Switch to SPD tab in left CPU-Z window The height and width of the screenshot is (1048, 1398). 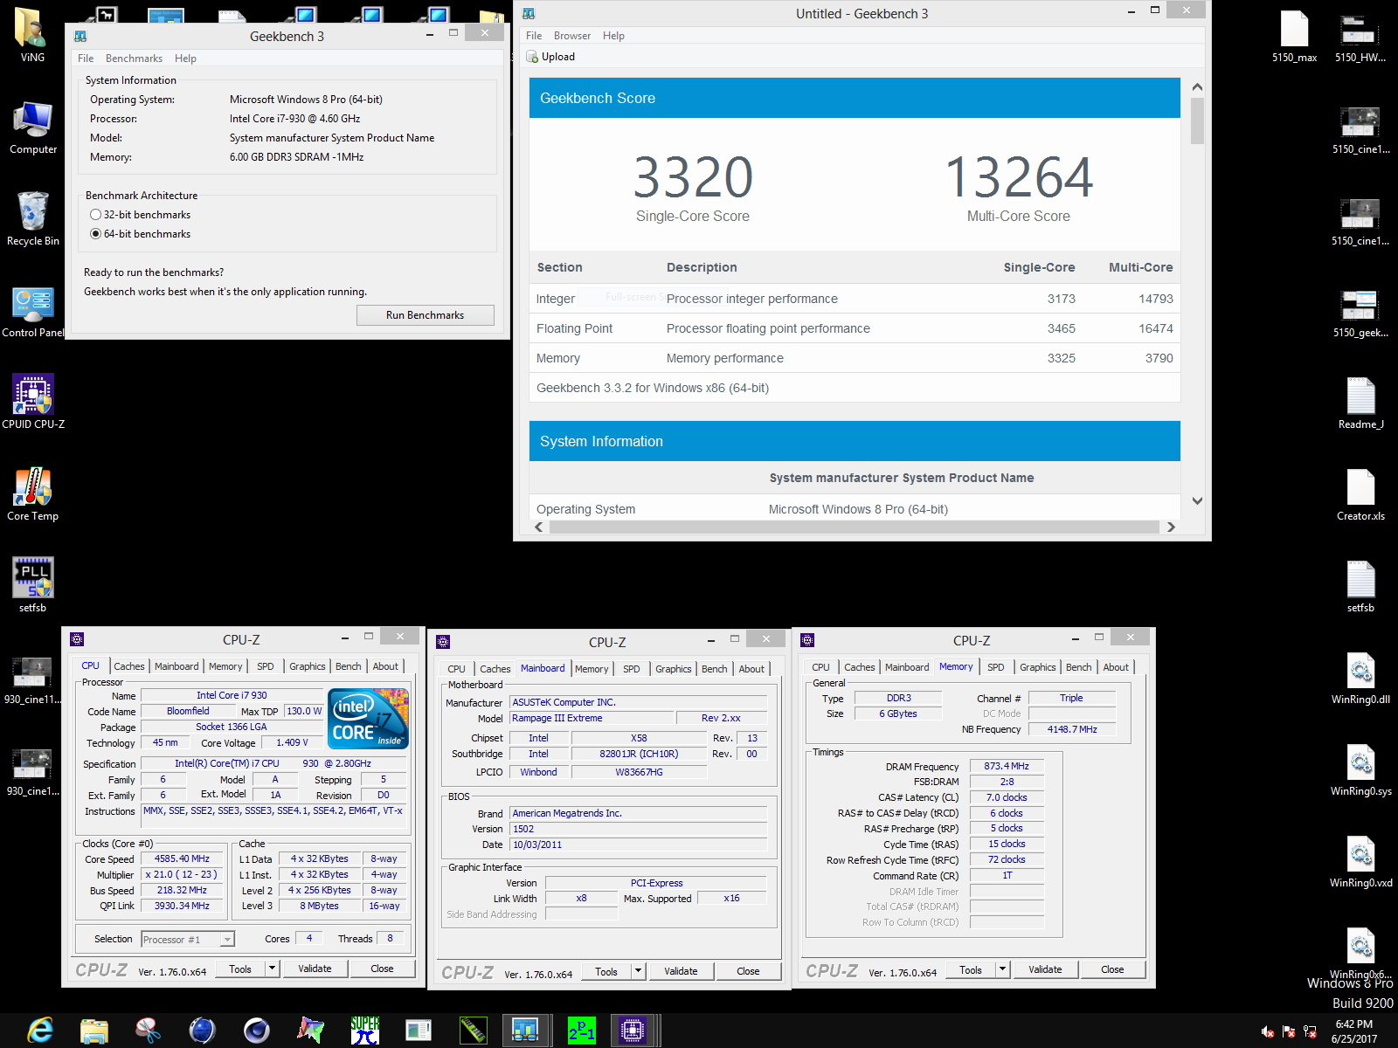coord(266,666)
